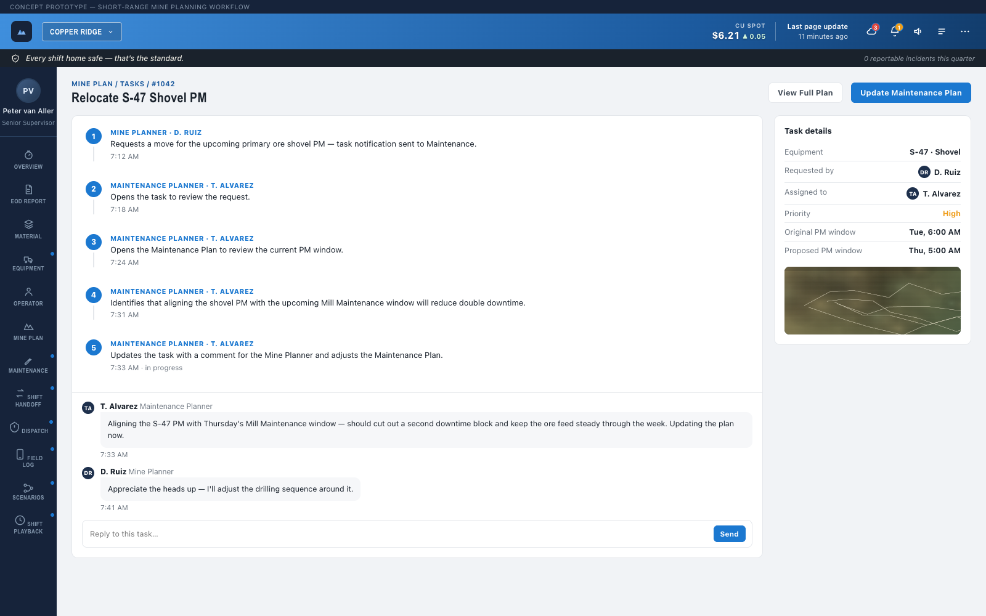986x616 pixels.
Task: Click the TA avatar on Alvarez's comment
Action: pyautogui.click(x=88, y=408)
